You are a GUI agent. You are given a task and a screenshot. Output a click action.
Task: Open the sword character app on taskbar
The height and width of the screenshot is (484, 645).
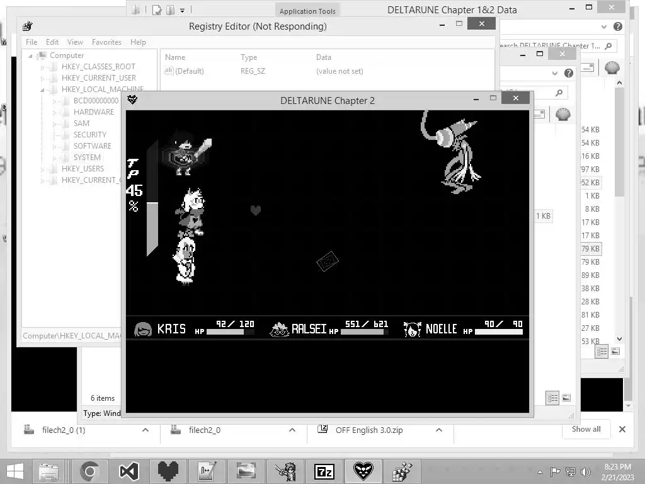285,471
